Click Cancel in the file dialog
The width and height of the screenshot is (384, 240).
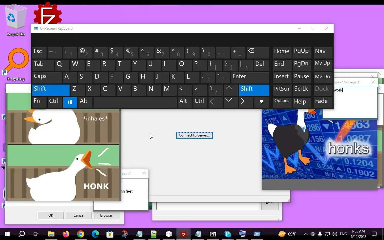79,215
